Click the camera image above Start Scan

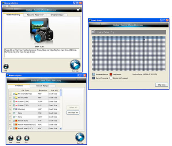click(42, 31)
